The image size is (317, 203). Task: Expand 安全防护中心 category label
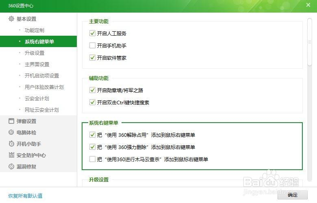[x=31, y=155]
